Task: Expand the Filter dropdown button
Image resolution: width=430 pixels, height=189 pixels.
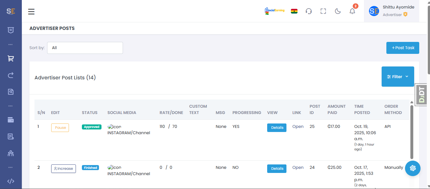Action: [x=397, y=77]
